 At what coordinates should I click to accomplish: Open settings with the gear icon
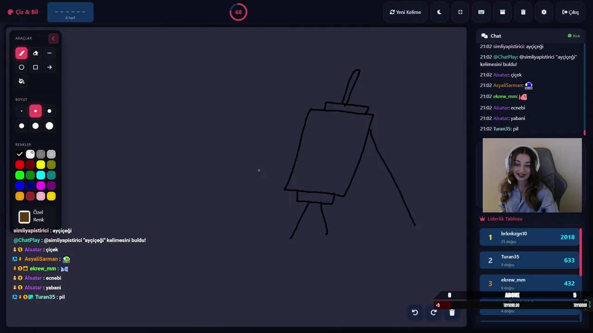click(x=544, y=12)
